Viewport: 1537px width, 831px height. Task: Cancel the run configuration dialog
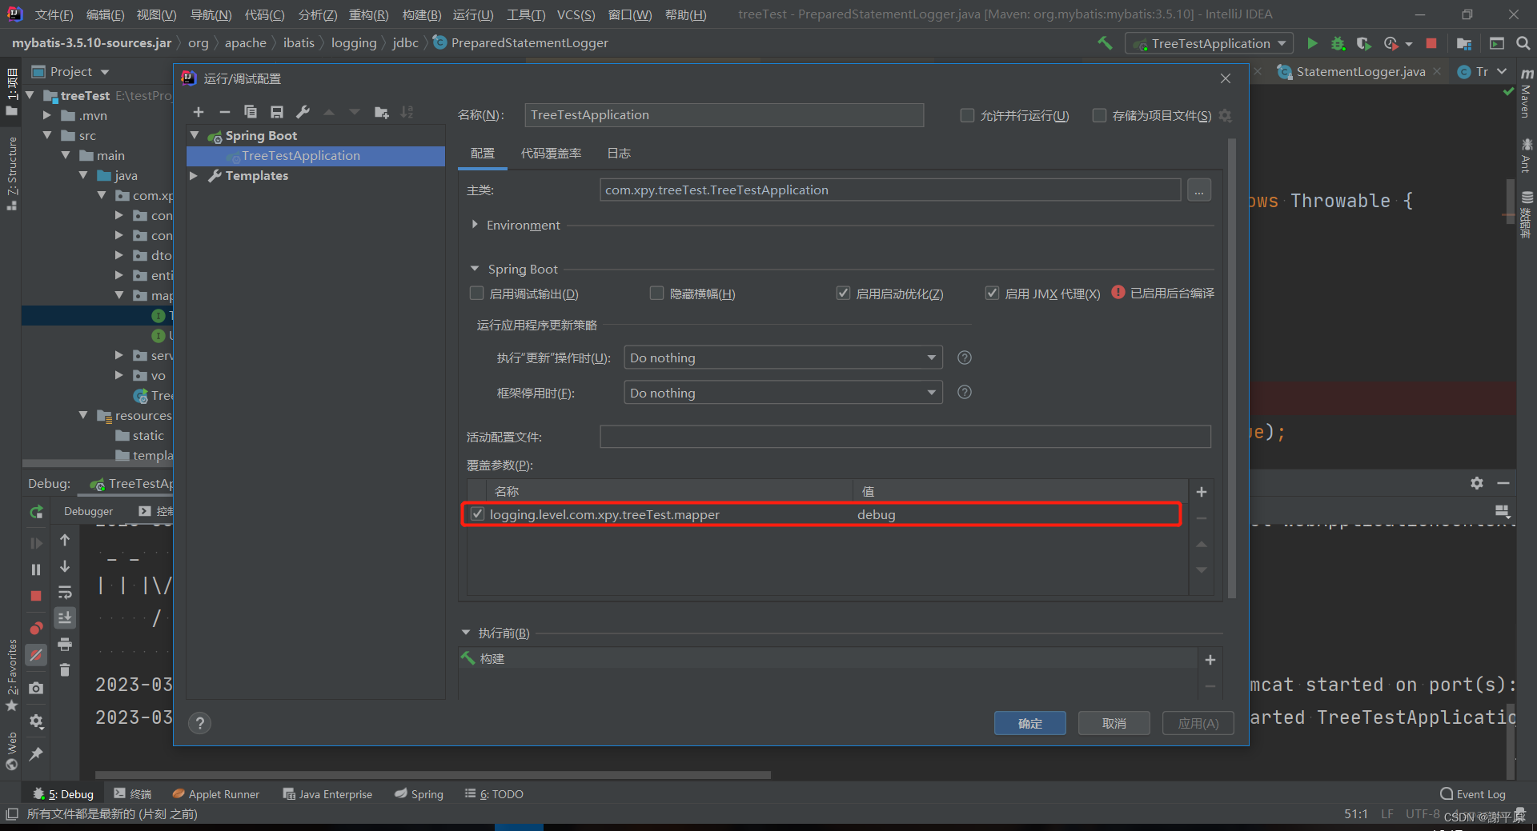pyautogui.click(x=1114, y=723)
